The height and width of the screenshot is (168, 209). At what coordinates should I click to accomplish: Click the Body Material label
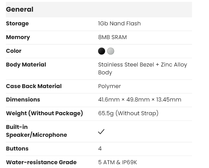tap(26, 65)
